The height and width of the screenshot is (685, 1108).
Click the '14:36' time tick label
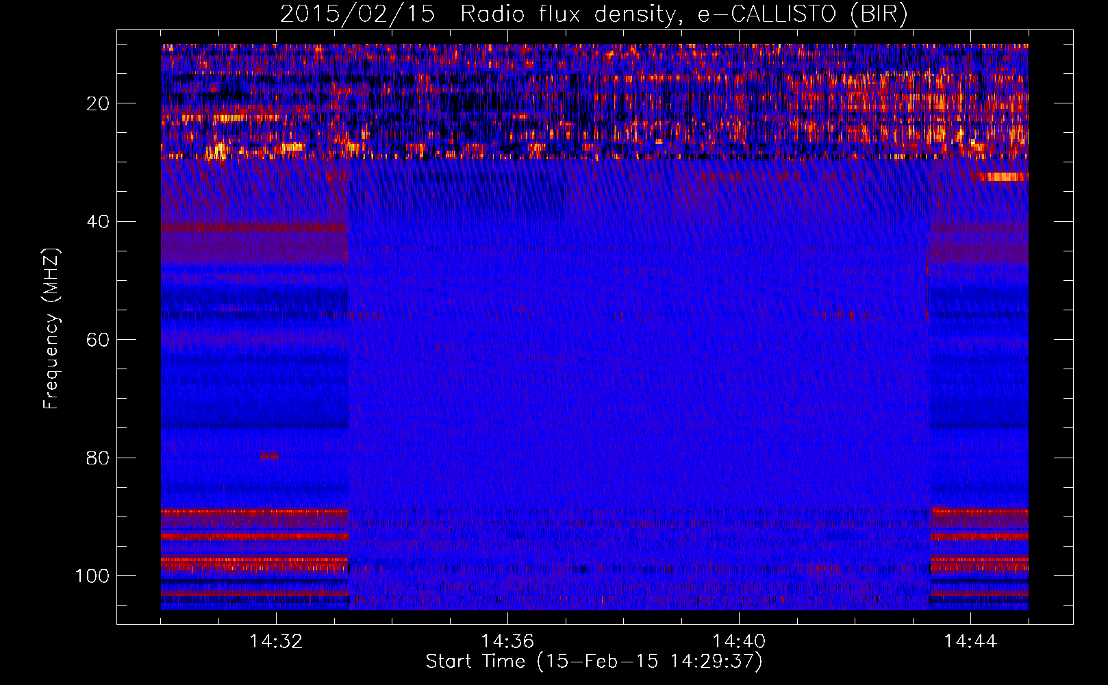[x=507, y=642]
